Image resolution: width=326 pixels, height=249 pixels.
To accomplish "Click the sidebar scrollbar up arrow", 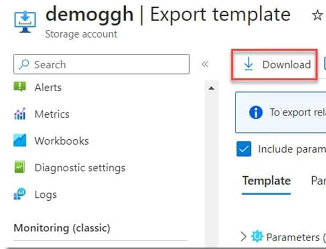I will [x=211, y=88].
